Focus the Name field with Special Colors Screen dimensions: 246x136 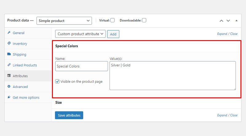click(81, 66)
